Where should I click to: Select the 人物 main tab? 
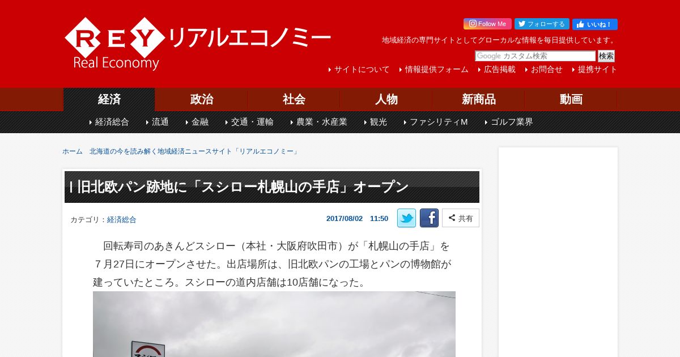[386, 99]
